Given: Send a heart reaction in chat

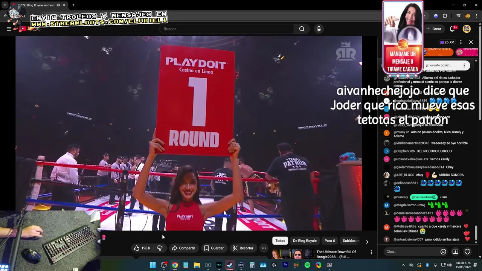Looking at the screenshot, I should (x=467, y=252).
